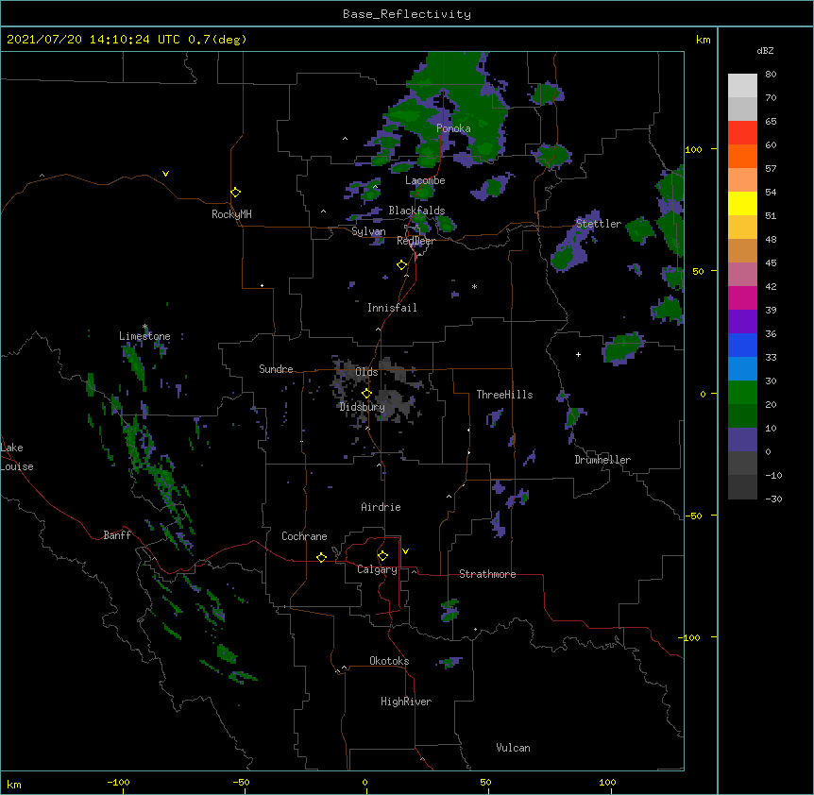Click the yellow marker near RockyMH
Image resolution: width=814 pixels, height=795 pixels.
pos(235,192)
